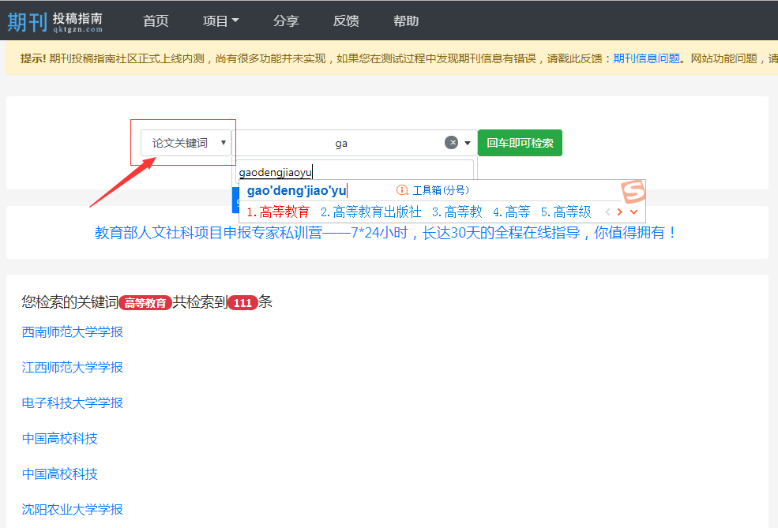Choose IME candidate 2 高等教育出版社

coord(370,212)
